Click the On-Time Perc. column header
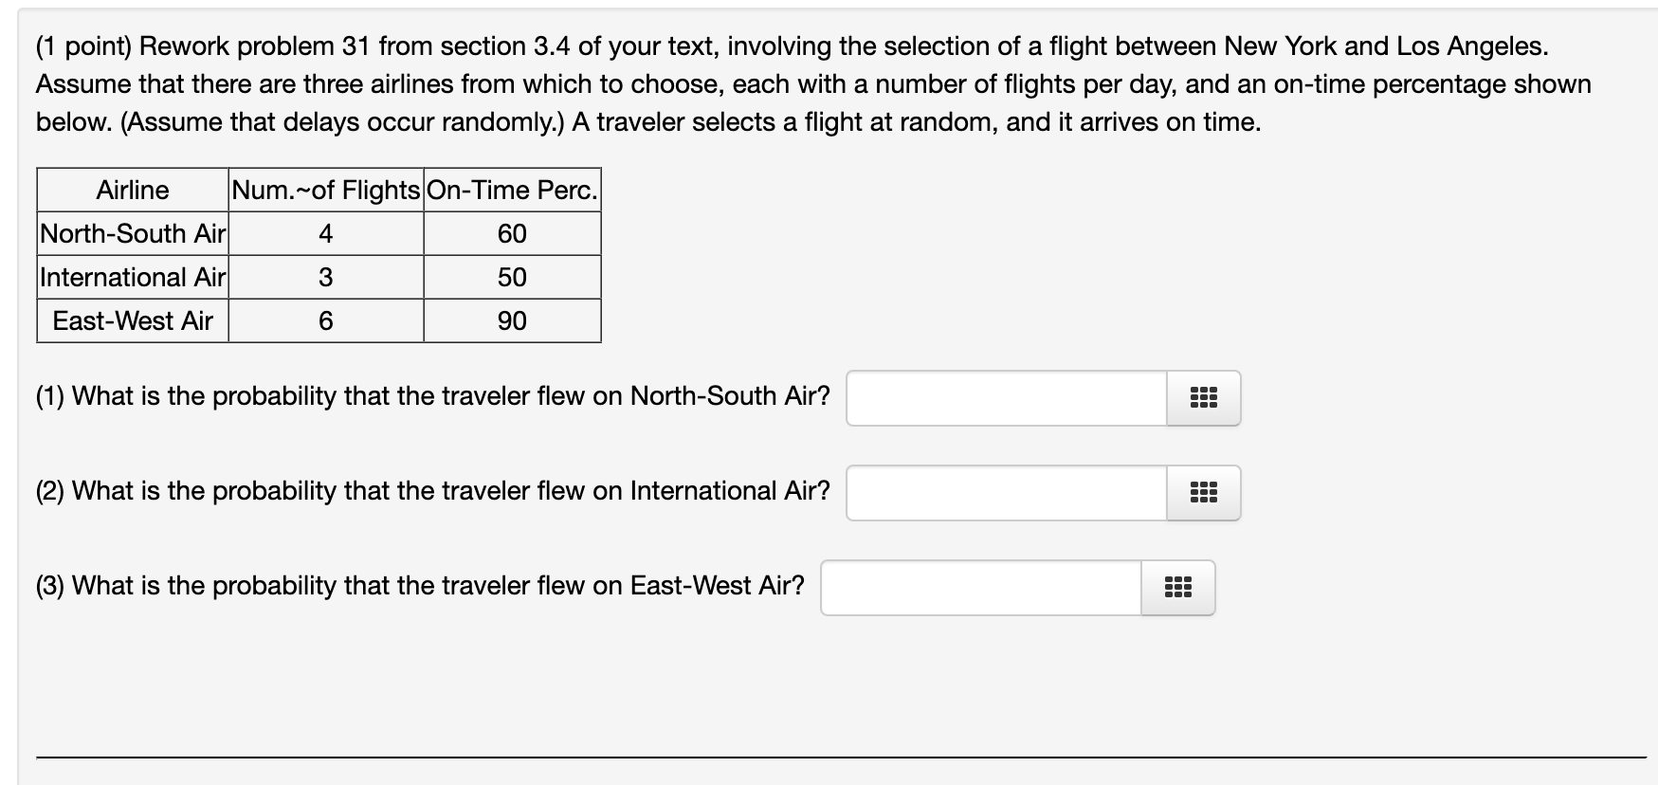 (510, 190)
